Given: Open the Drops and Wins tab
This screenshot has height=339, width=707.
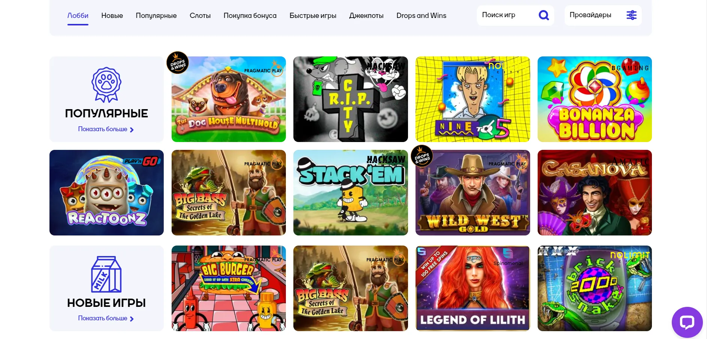Looking at the screenshot, I should [421, 16].
